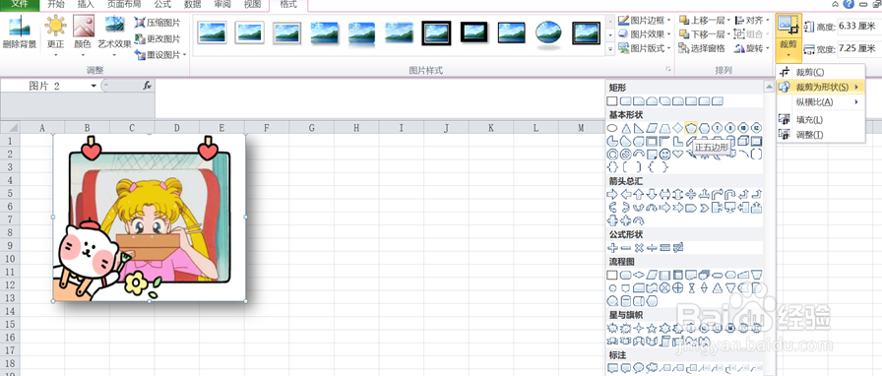Select the cube basic shape

pos(743,142)
